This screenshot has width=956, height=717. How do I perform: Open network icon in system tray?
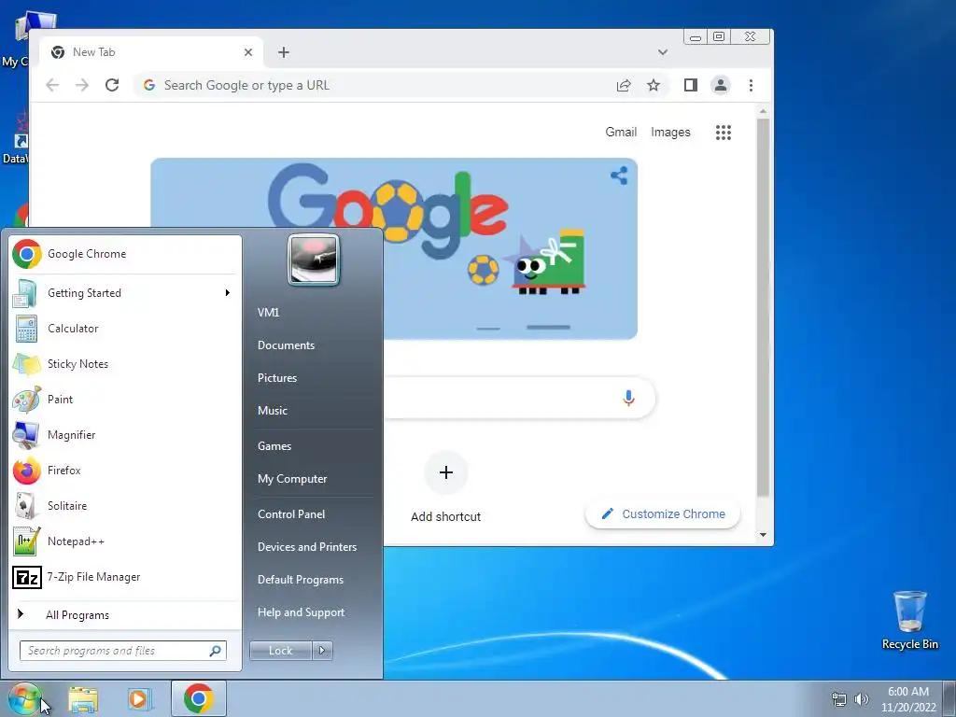pos(839,699)
